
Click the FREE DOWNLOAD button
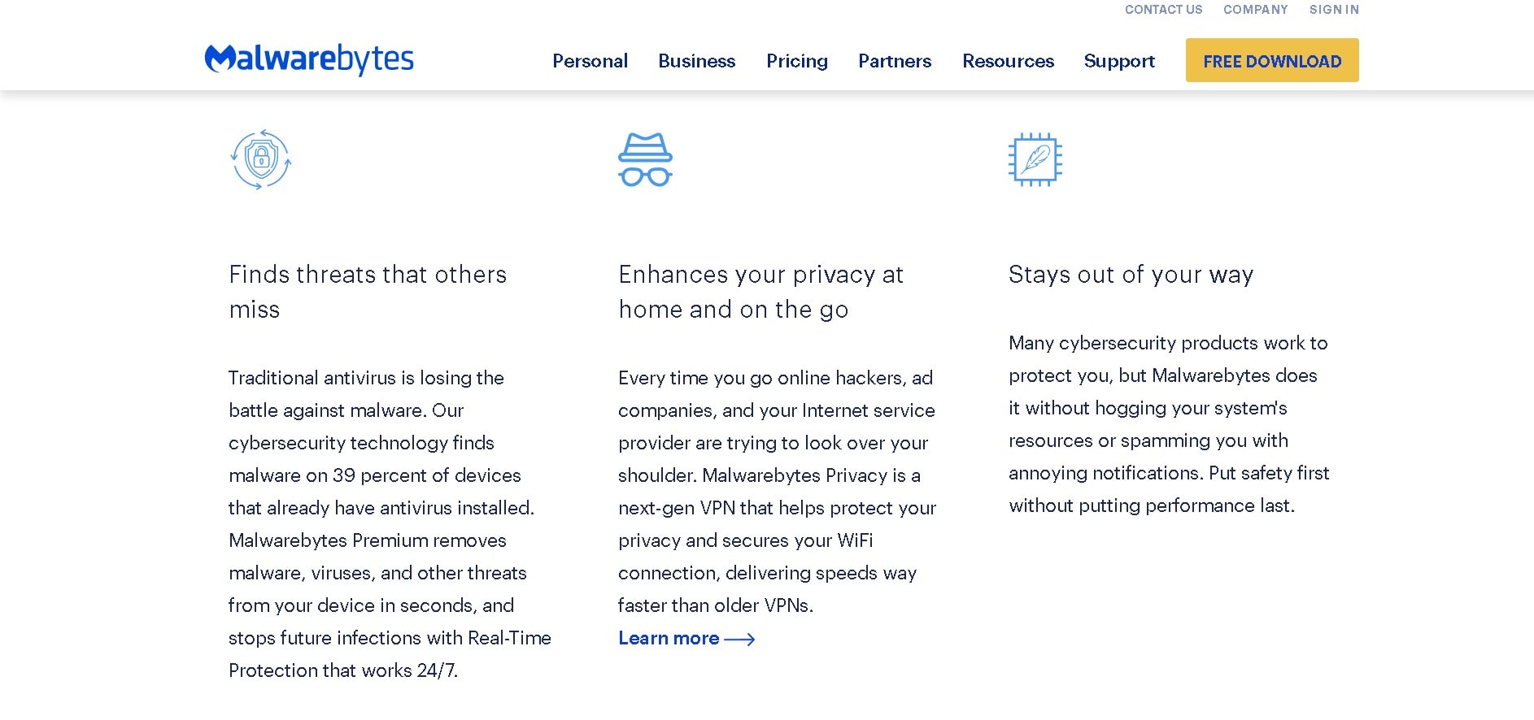[x=1272, y=60]
